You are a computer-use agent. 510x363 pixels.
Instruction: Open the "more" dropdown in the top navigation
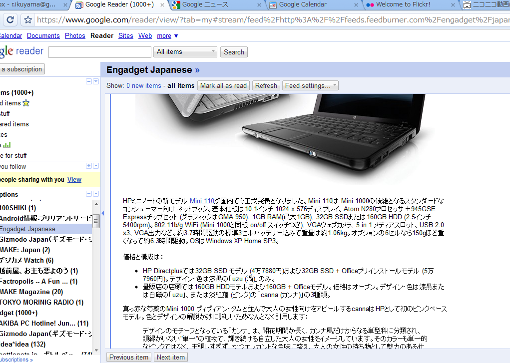click(167, 36)
